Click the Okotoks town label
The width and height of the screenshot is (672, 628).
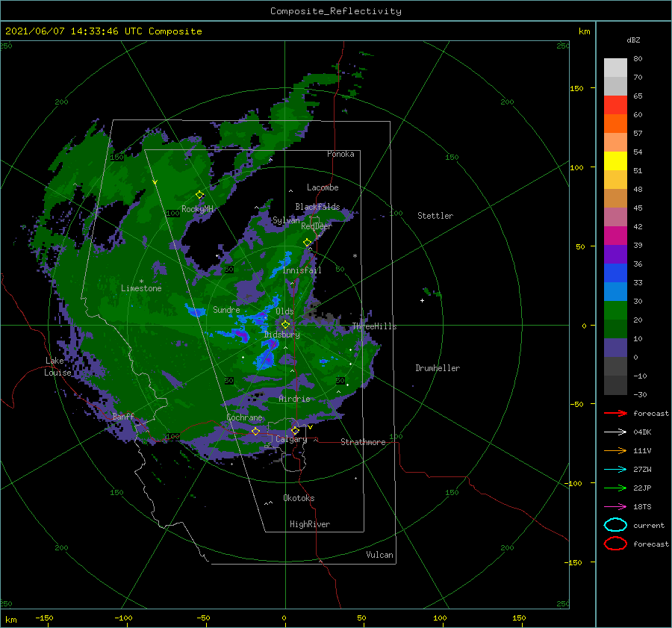click(x=299, y=498)
